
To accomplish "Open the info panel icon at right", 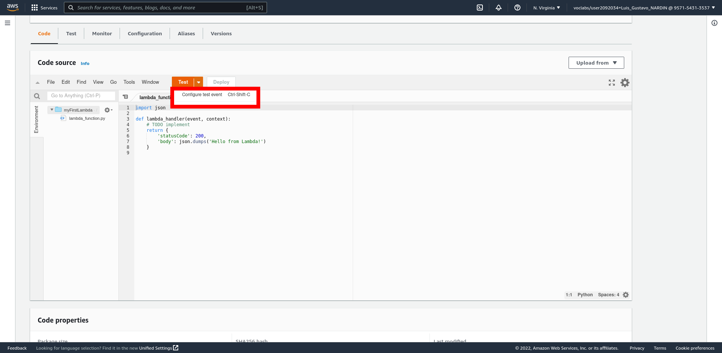I will point(714,23).
